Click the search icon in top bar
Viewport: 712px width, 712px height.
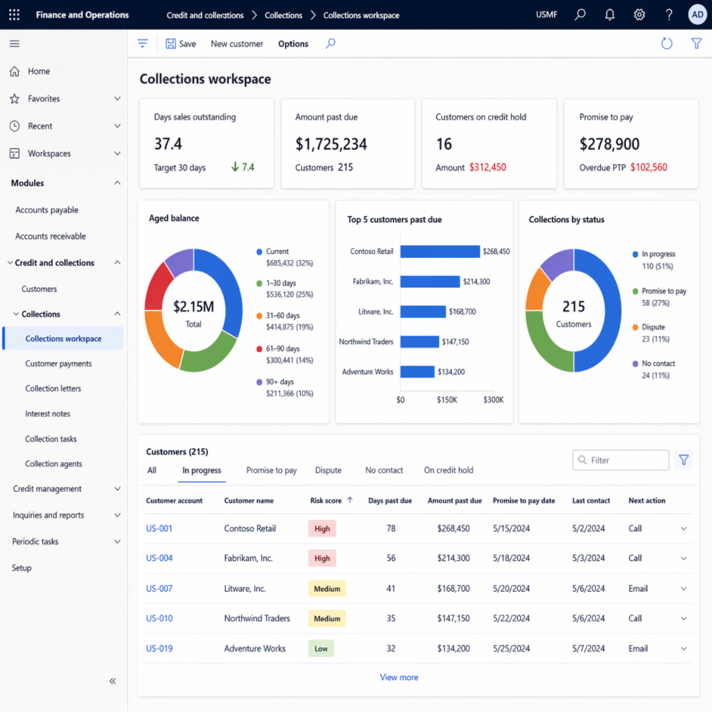point(580,15)
